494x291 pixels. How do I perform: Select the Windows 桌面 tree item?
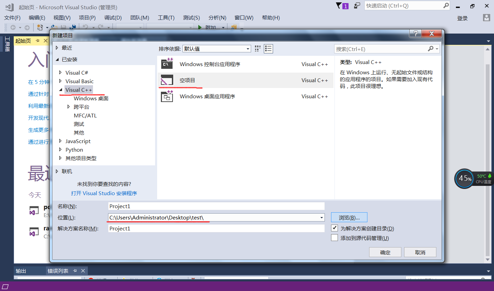[x=91, y=98]
